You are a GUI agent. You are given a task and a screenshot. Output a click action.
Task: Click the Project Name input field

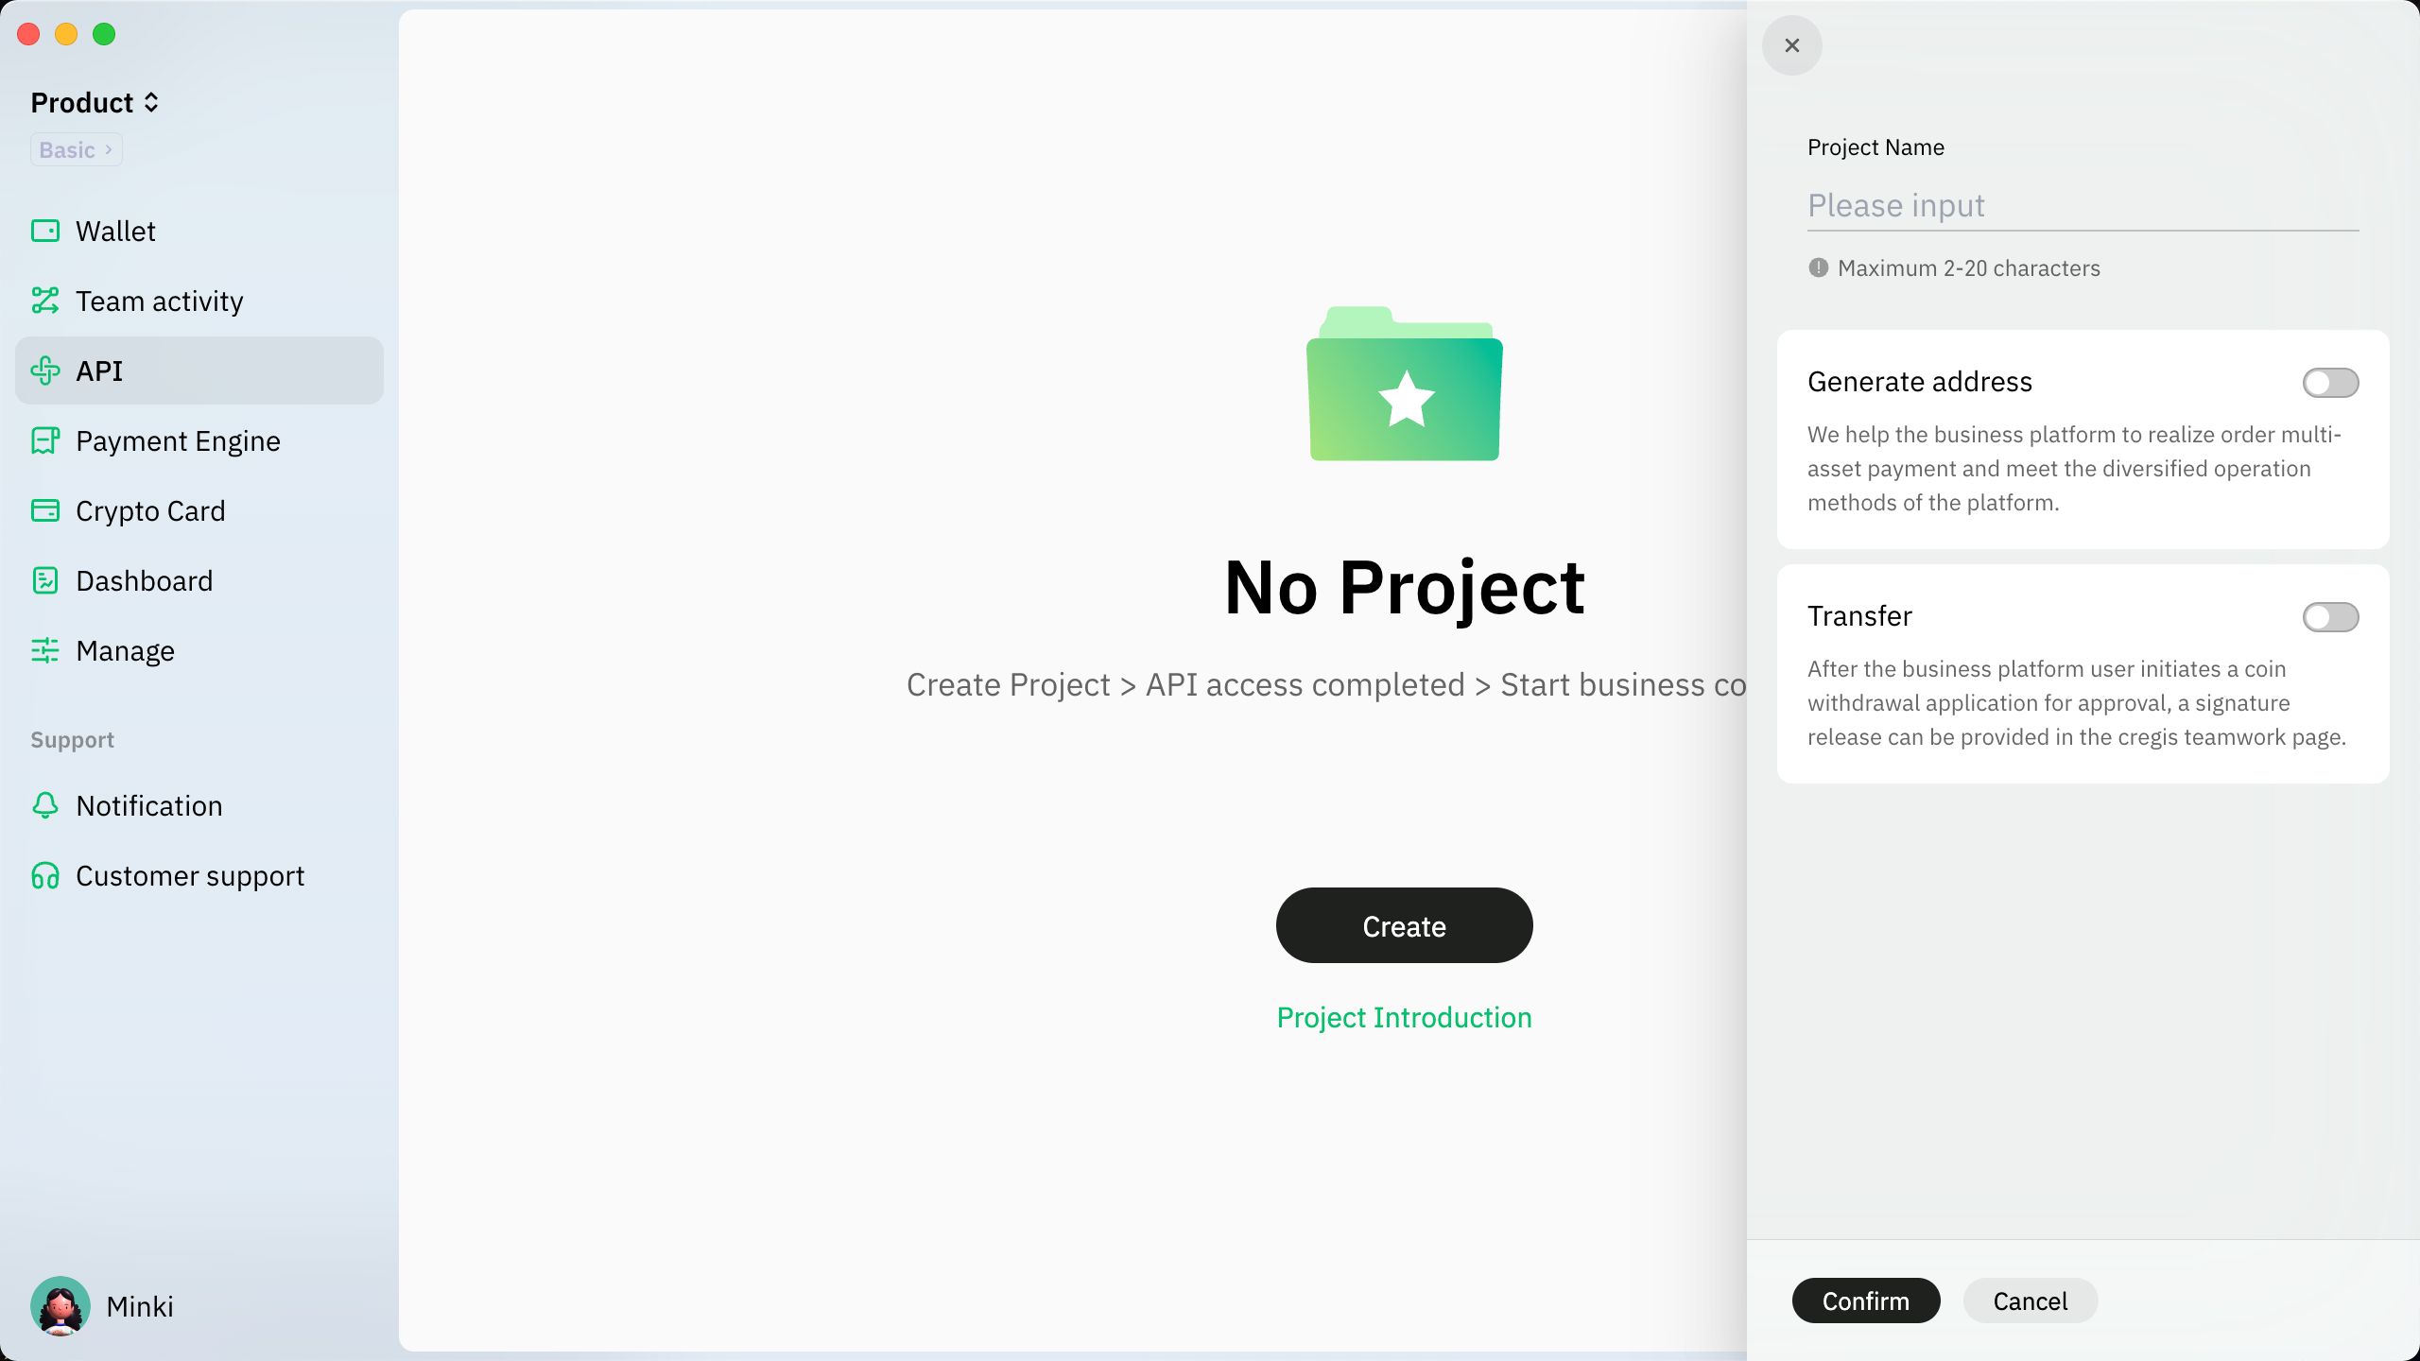coord(2082,206)
